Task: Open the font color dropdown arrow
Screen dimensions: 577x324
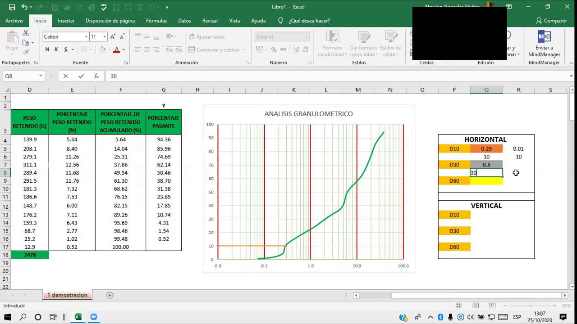Action: pos(124,49)
